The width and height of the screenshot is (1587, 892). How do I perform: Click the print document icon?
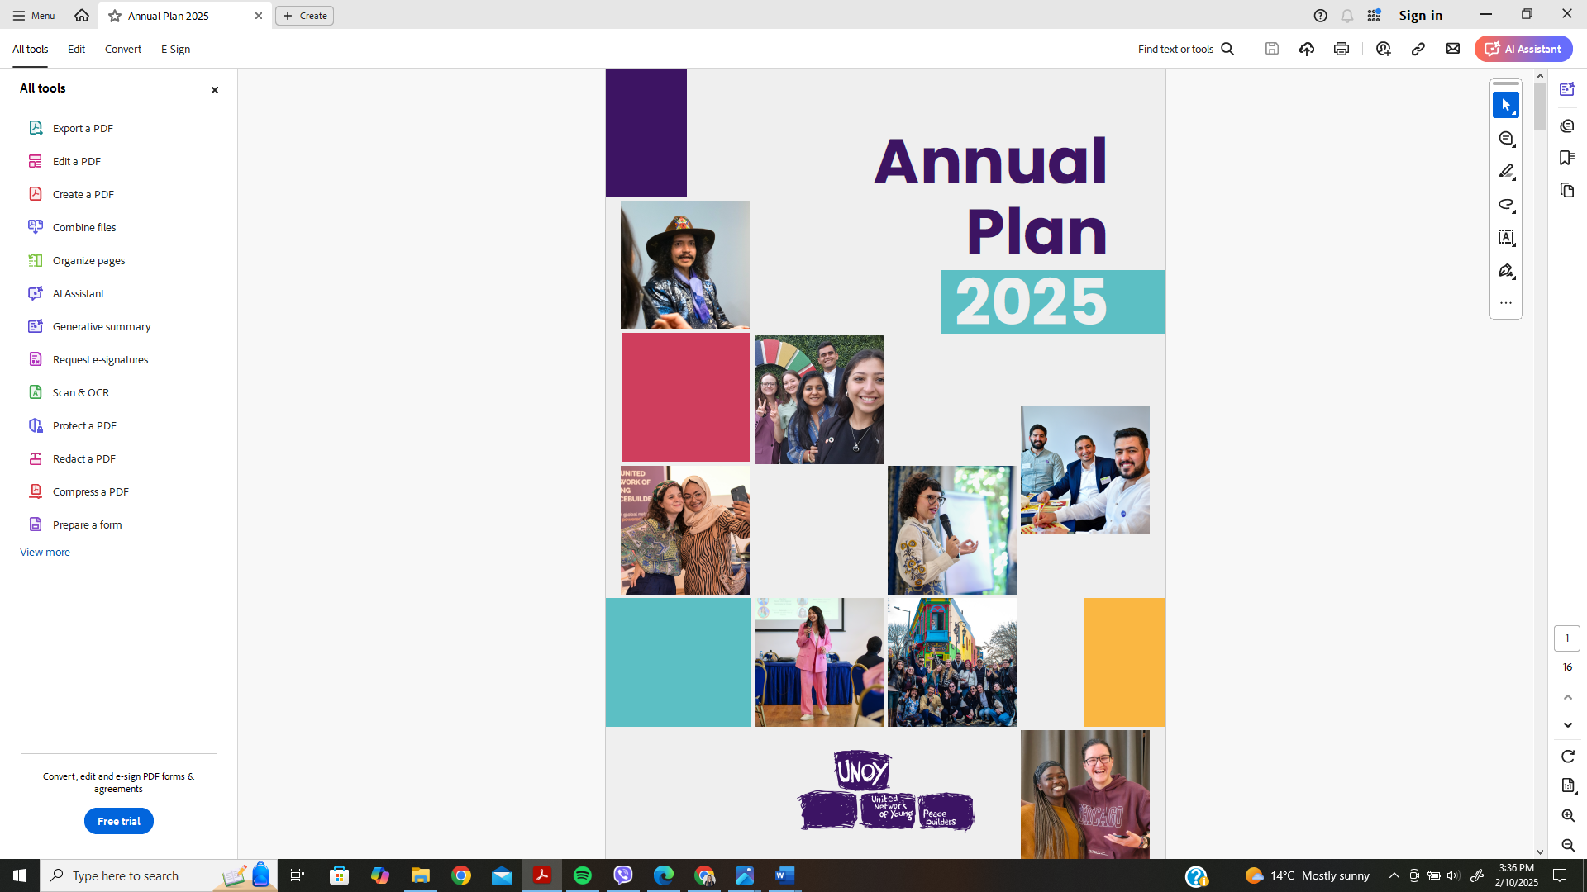tap(1342, 49)
